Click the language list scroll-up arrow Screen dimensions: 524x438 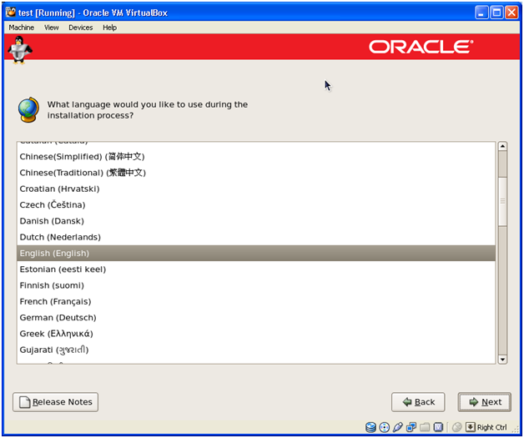502,146
